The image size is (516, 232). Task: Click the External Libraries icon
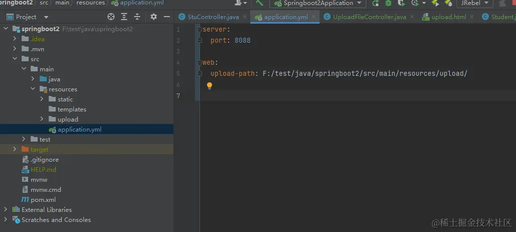coord(16,209)
